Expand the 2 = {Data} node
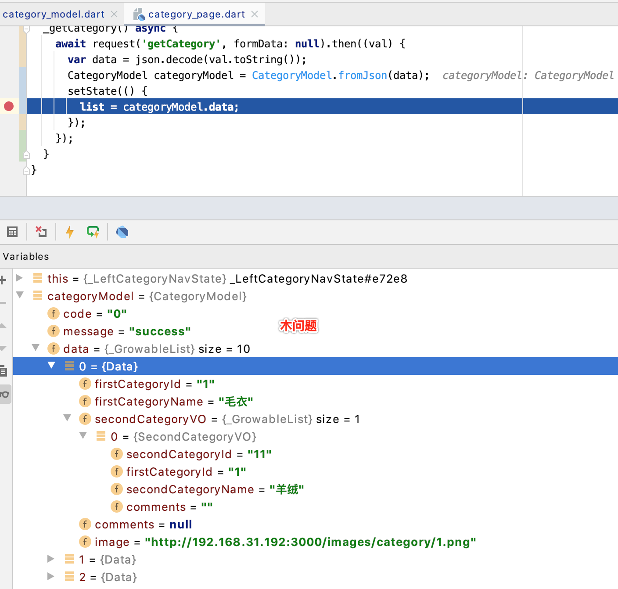The height and width of the screenshot is (589, 618). coord(51,576)
